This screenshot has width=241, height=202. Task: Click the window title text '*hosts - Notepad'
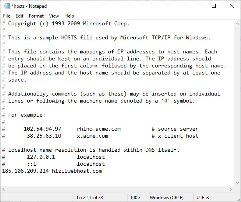click(29, 6)
